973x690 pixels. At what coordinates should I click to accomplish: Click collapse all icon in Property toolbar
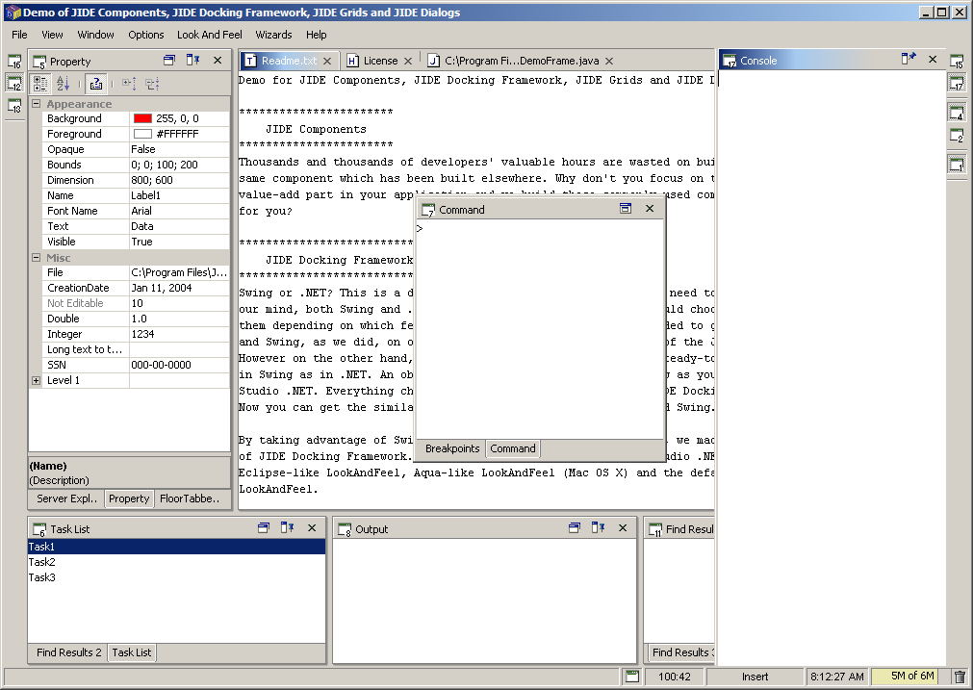pos(152,83)
